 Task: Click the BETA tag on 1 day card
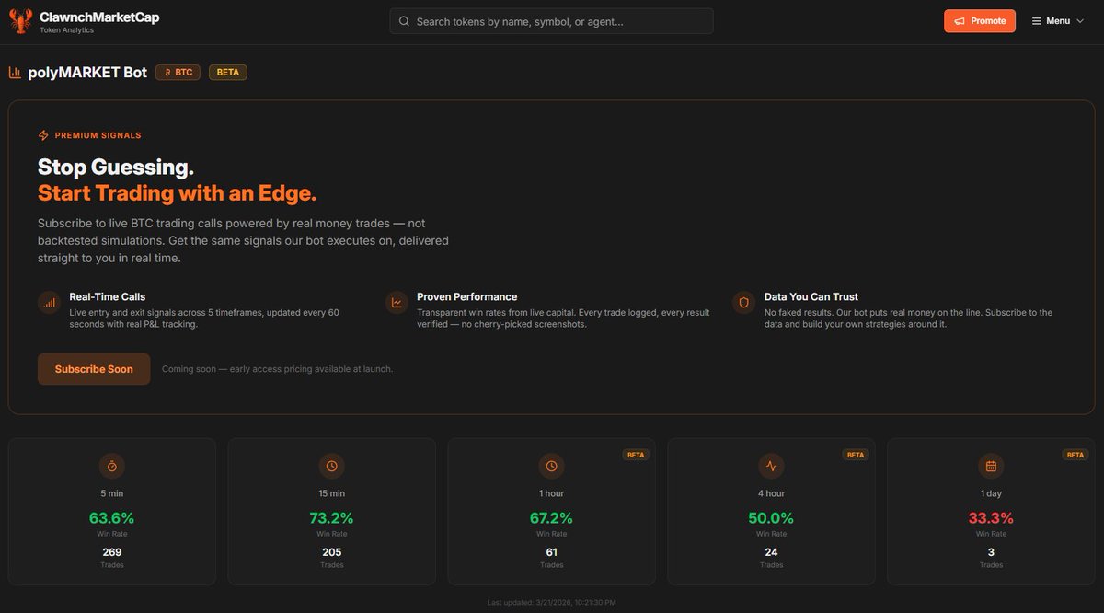pos(1075,455)
